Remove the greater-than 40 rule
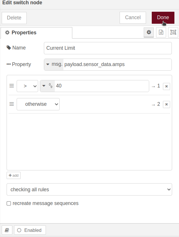The height and width of the screenshot is (237, 179). 166,86
